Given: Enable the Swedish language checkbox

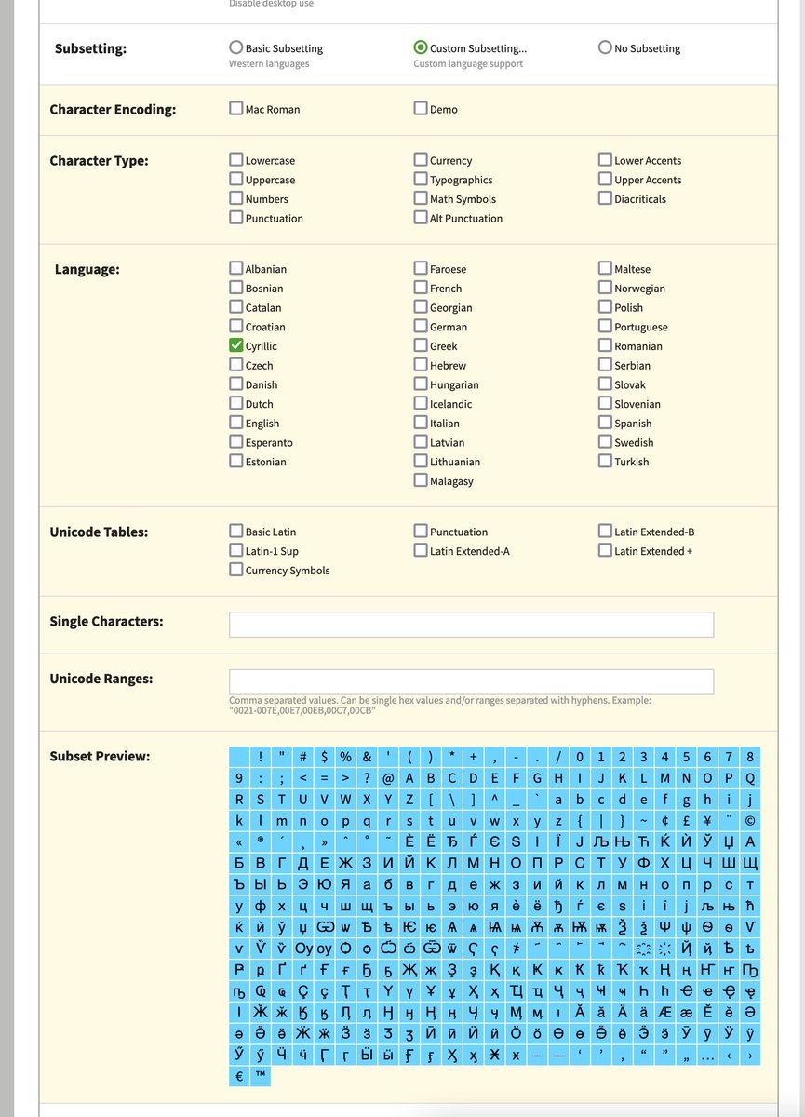Looking at the screenshot, I should [x=606, y=441].
